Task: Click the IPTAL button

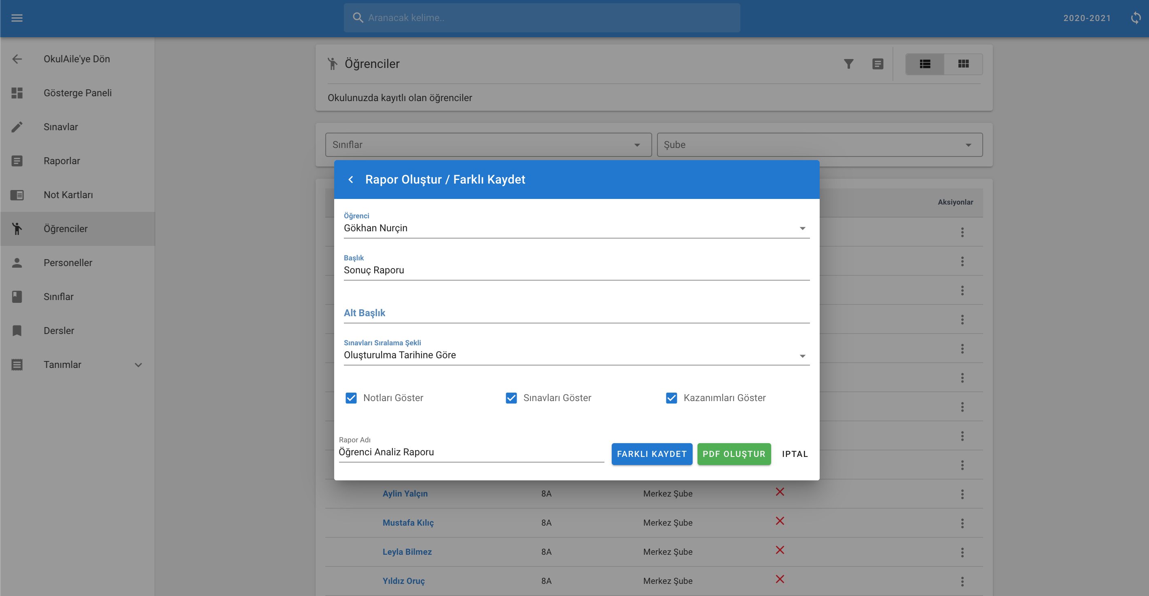Action: pos(795,454)
